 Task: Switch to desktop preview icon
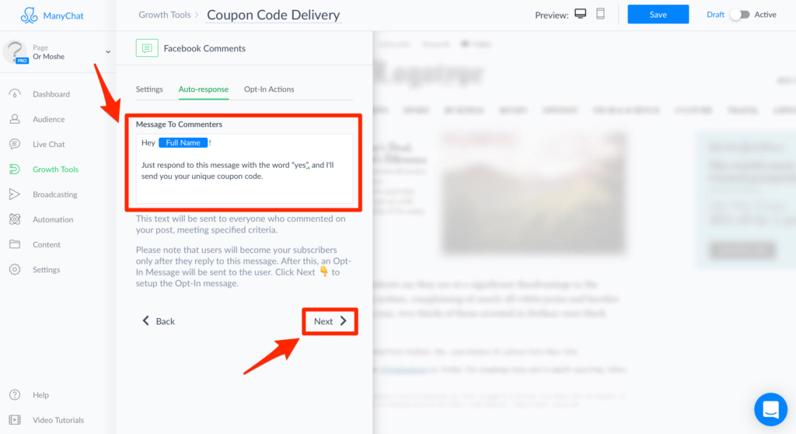click(580, 14)
